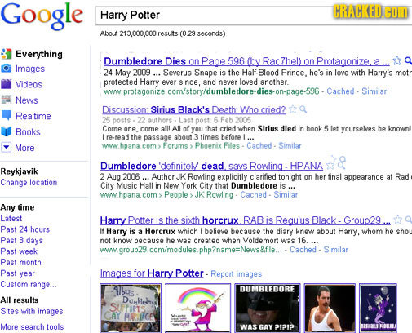Open Cached copy of JK Rowling hpana result
The height and width of the screenshot is (333, 412).
click(x=253, y=194)
